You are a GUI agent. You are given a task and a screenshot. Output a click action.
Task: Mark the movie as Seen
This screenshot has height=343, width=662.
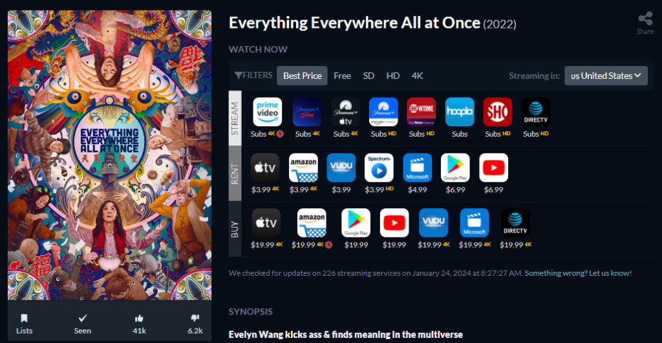(x=82, y=323)
